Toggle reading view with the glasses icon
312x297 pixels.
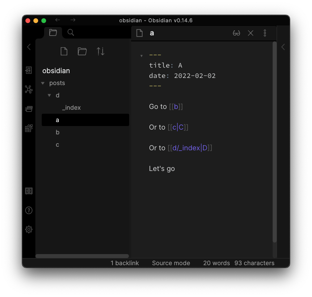[x=236, y=33]
